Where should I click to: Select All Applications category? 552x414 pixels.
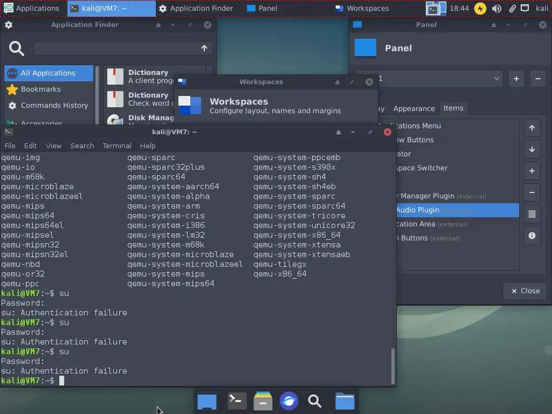pos(49,73)
